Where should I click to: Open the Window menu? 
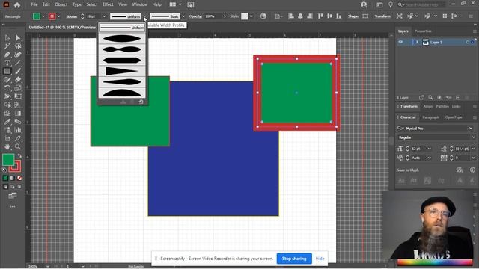pos(140,4)
